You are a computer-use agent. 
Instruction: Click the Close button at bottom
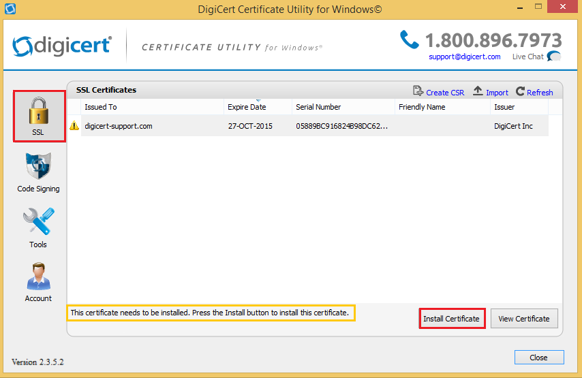click(538, 357)
